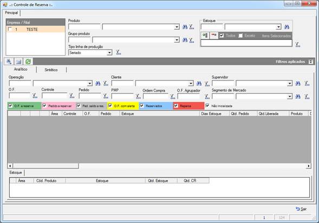319x223 pixels.
Task: Click the Sair button
Action: (301, 209)
